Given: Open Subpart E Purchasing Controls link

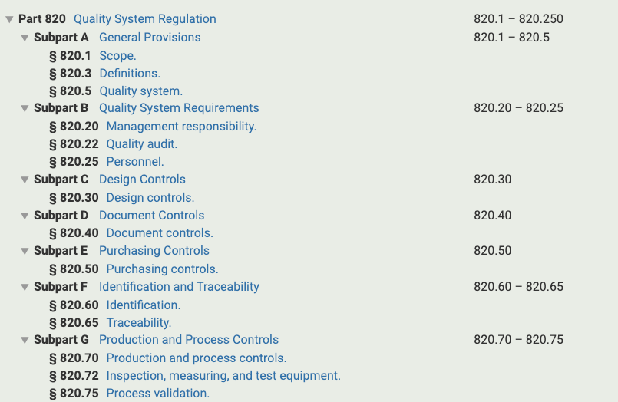Looking at the screenshot, I should point(154,251).
